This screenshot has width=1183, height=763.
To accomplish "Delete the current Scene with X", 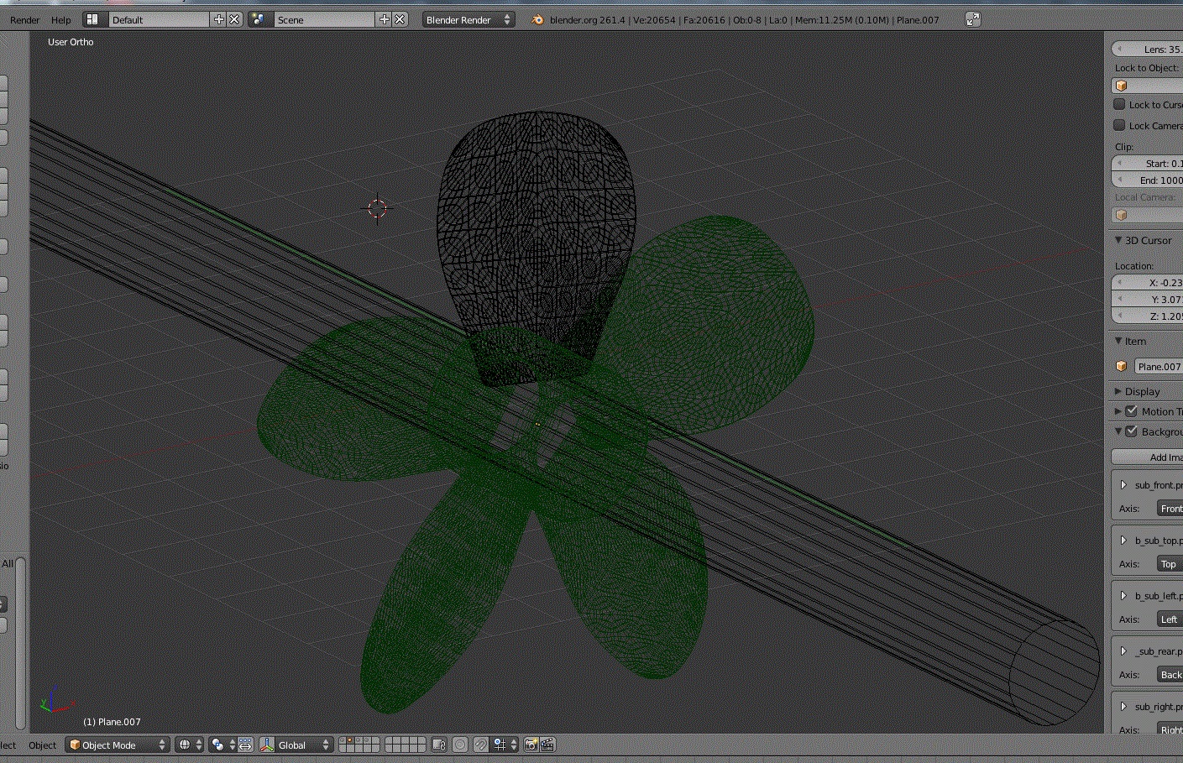I will [400, 19].
